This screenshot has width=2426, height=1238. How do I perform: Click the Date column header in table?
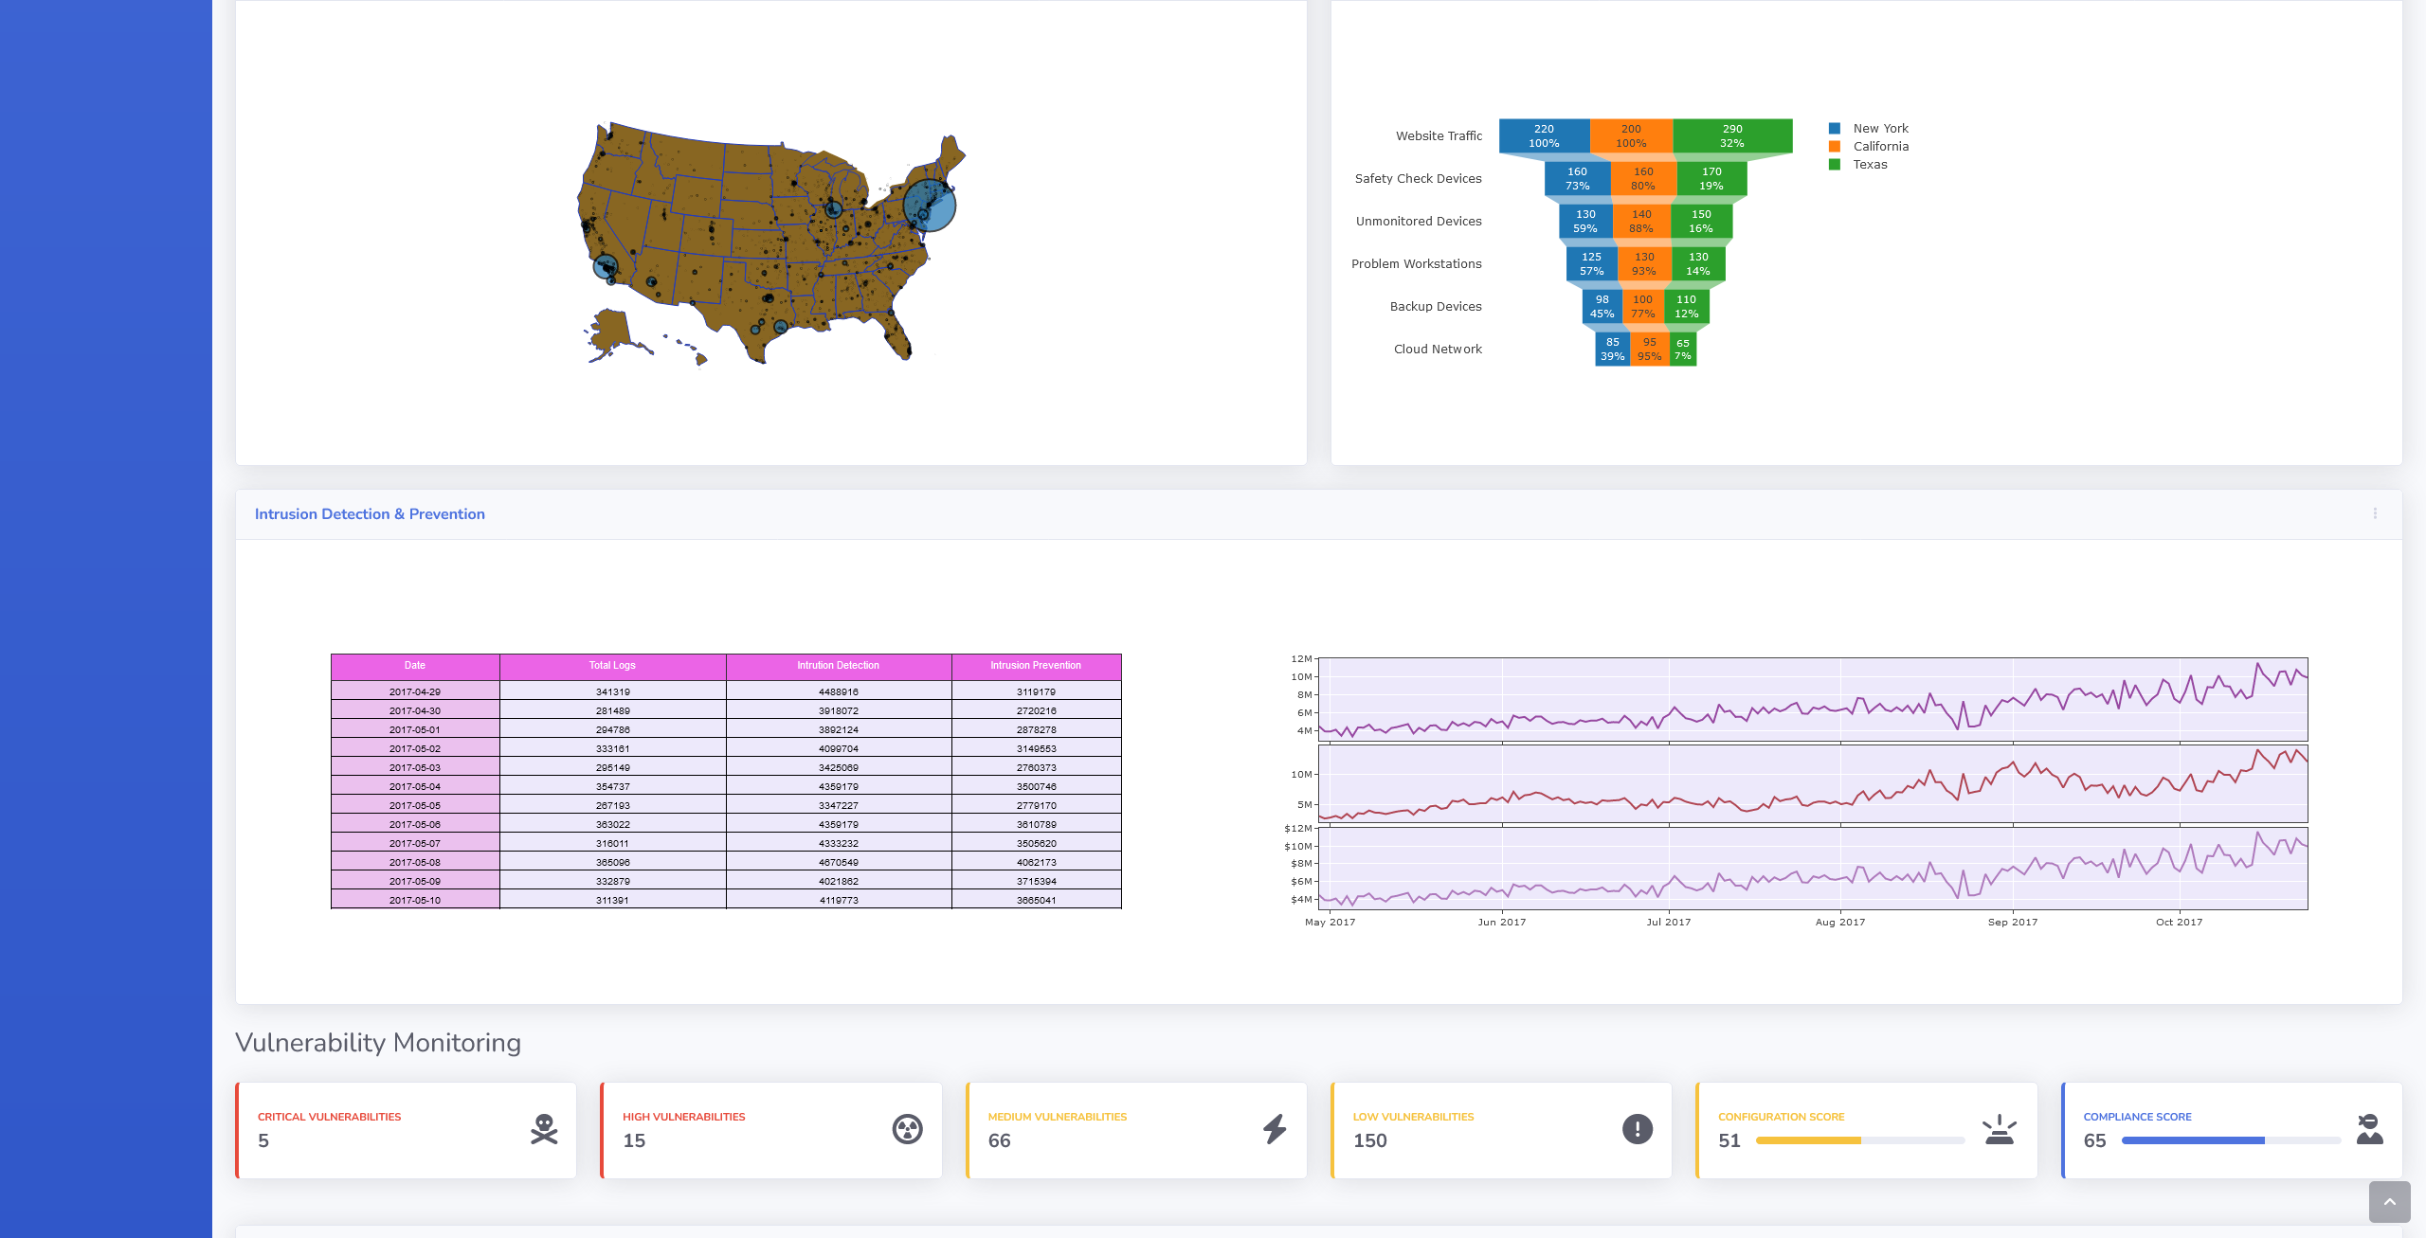pos(415,666)
